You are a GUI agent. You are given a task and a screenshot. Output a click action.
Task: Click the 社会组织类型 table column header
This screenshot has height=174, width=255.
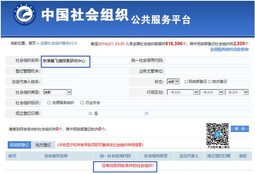(x=156, y=156)
